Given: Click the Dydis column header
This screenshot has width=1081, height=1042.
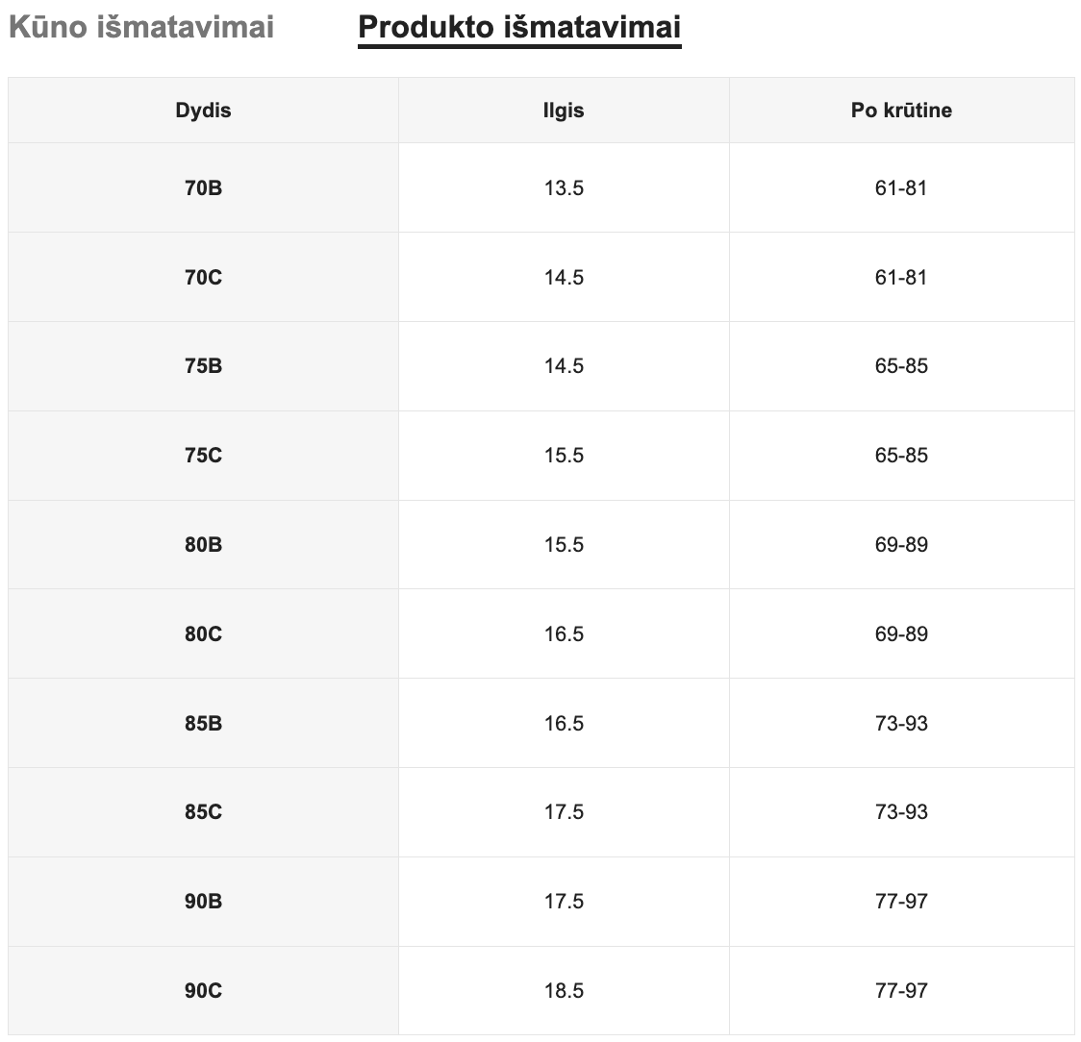Looking at the screenshot, I should click(203, 111).
